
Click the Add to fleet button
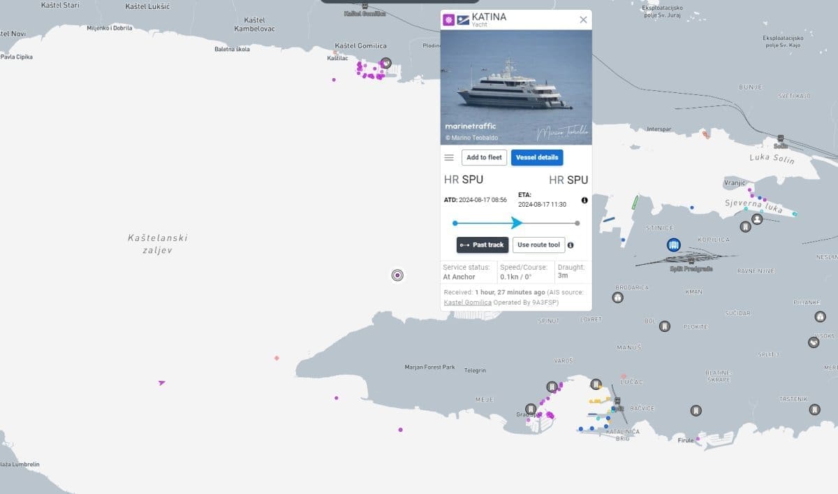(484, 158)
